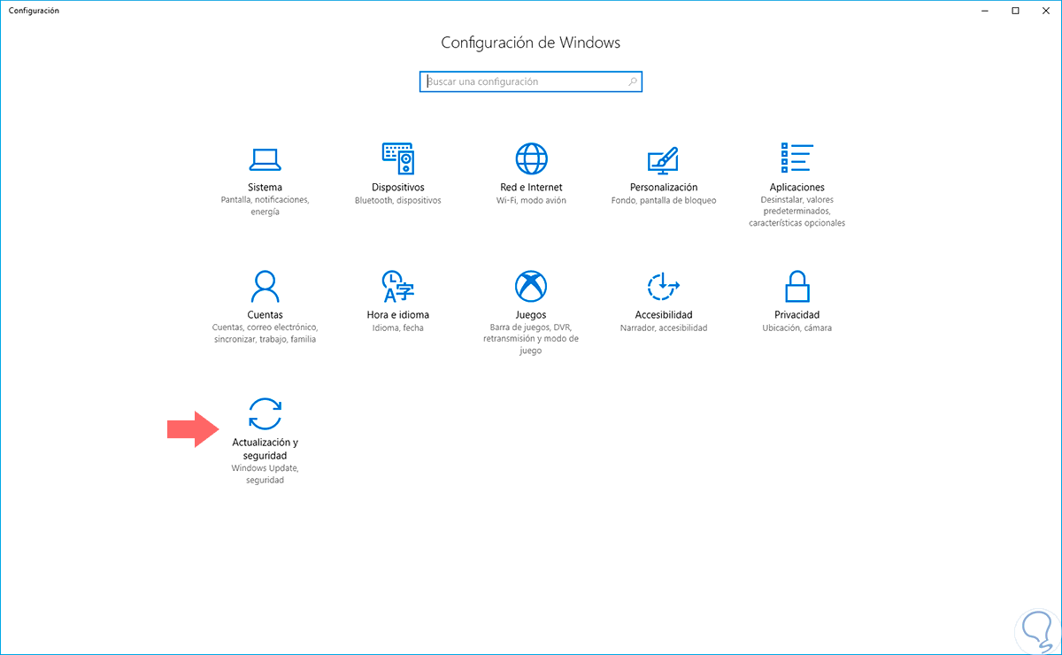The width and height of the screenshot is (1062, 655).
Task: Open the Dispositivos keyboard and speaker icon
Action: 398,158
